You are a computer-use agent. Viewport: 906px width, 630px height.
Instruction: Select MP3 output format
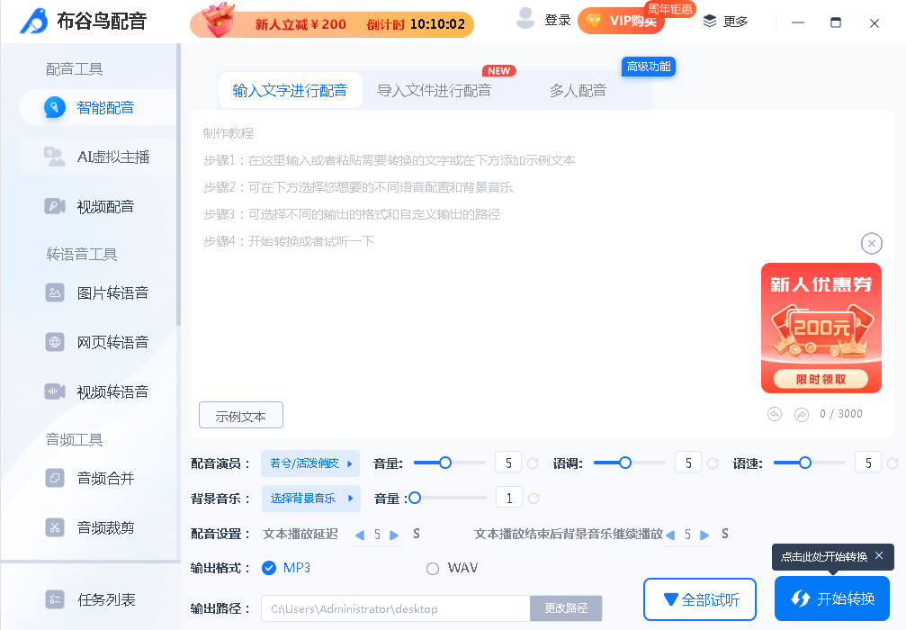coord(269,568)
